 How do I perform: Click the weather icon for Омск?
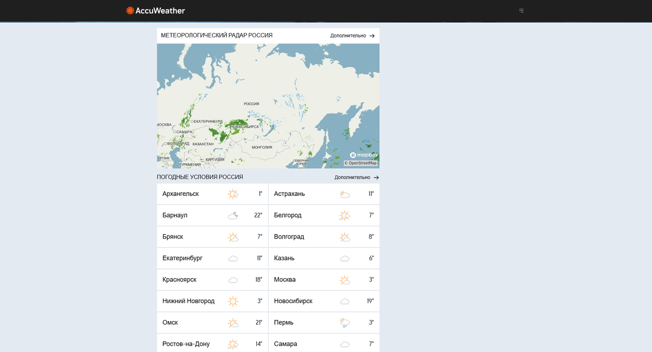click(x=233, y=323)
